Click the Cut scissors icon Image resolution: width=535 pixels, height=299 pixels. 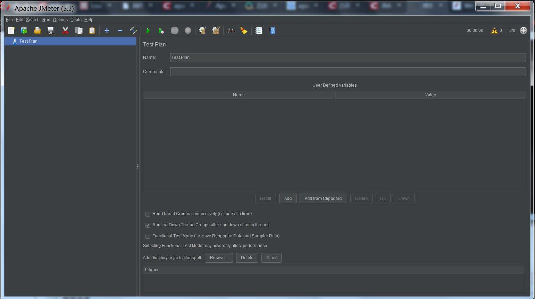tap(65, 30)
